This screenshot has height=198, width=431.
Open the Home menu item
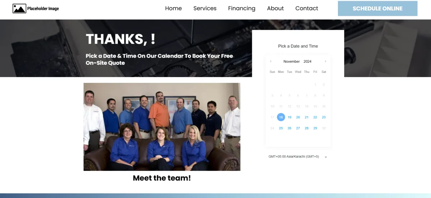point(173,8)
